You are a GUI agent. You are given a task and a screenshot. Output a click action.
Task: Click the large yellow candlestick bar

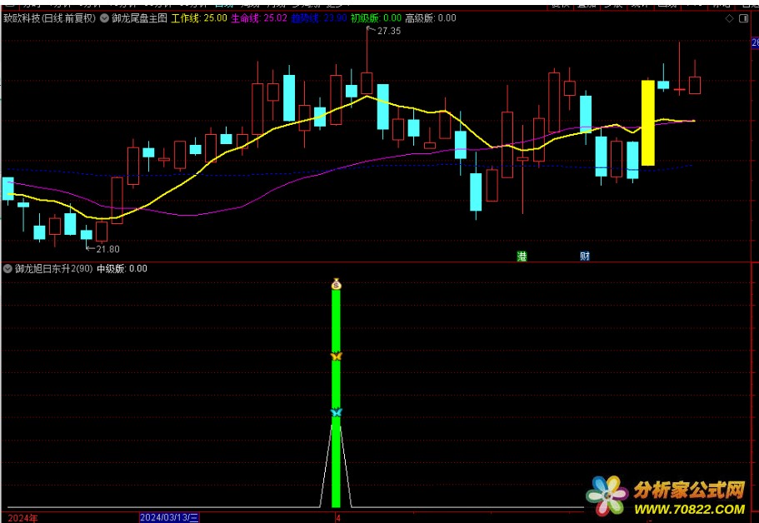point(647,123)
